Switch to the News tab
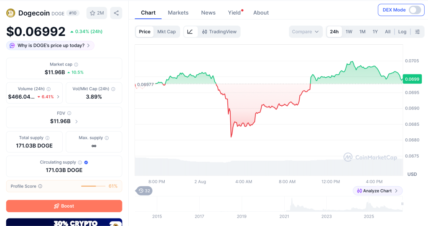 click(x=208, y=13)
